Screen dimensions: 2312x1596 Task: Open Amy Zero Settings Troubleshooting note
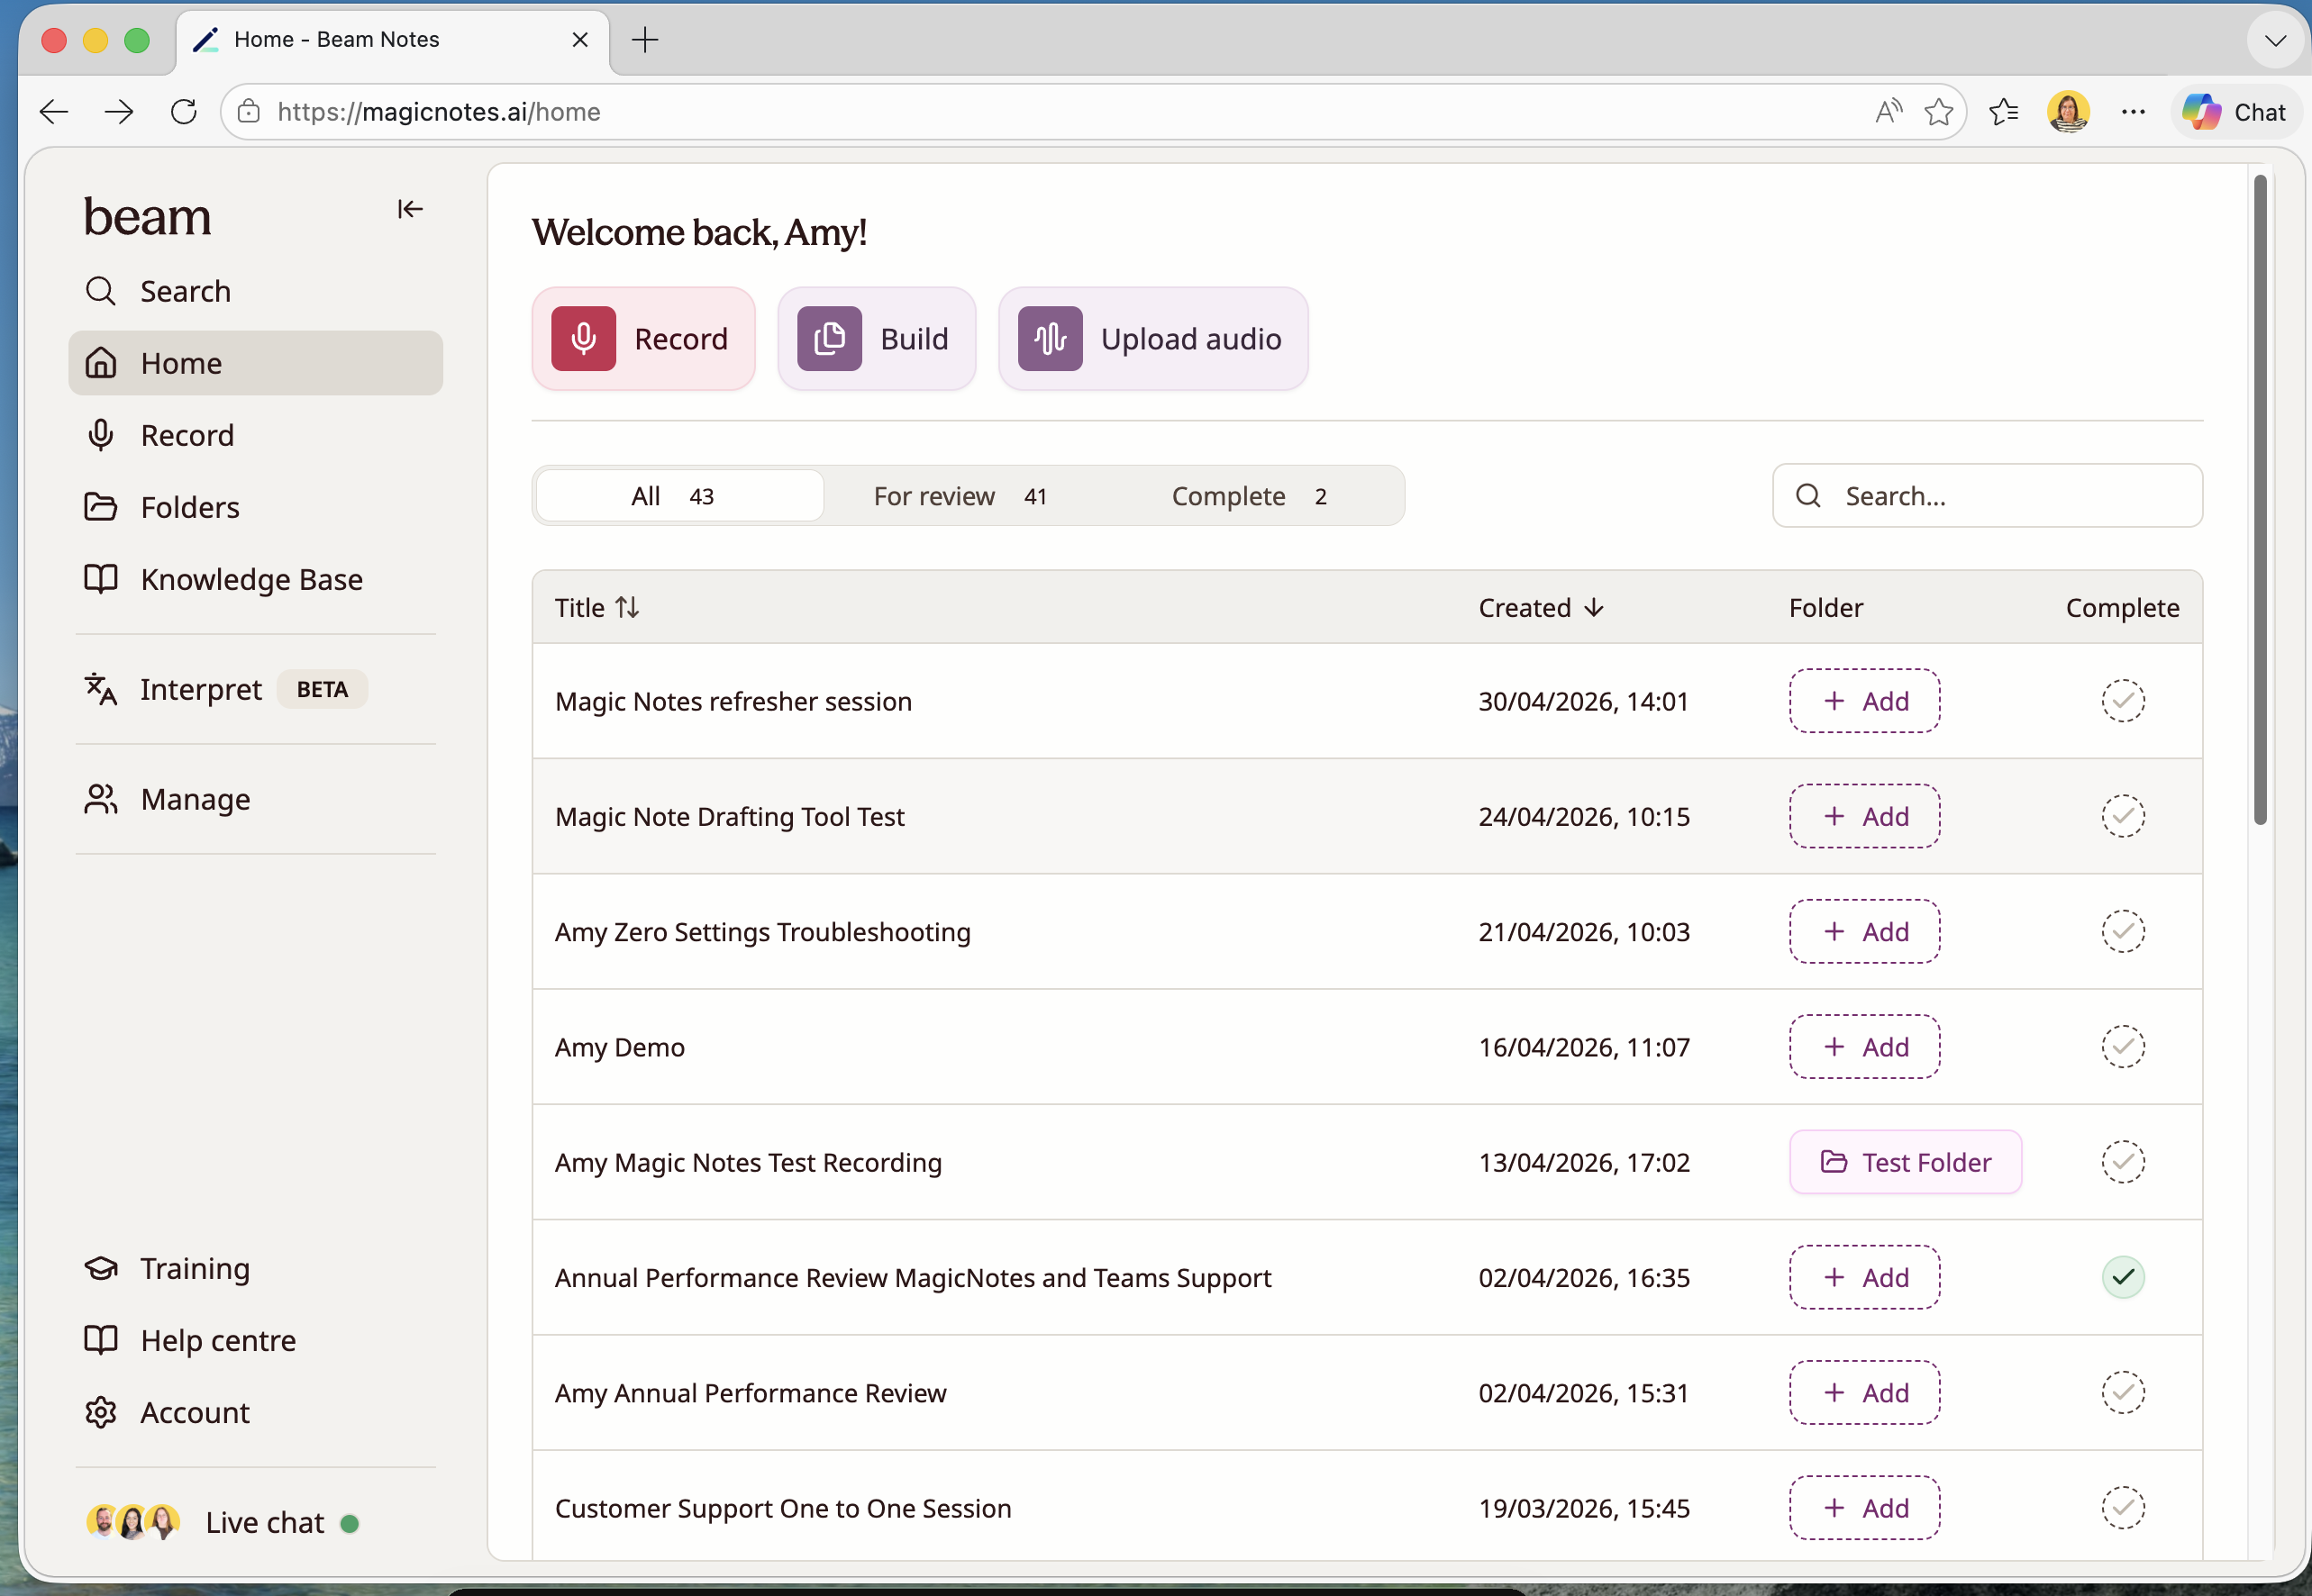tap(762, 931)
